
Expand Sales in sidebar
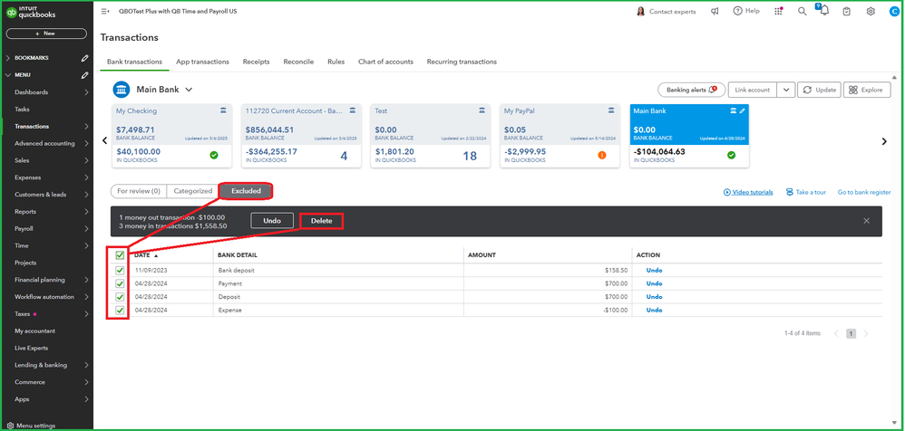coord(86,160)
